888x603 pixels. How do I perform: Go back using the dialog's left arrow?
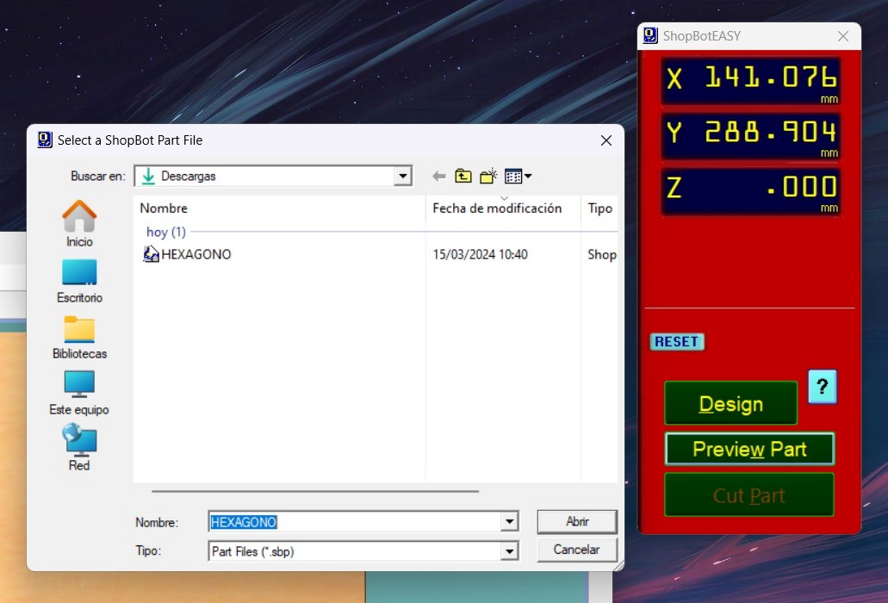[439, 176]
